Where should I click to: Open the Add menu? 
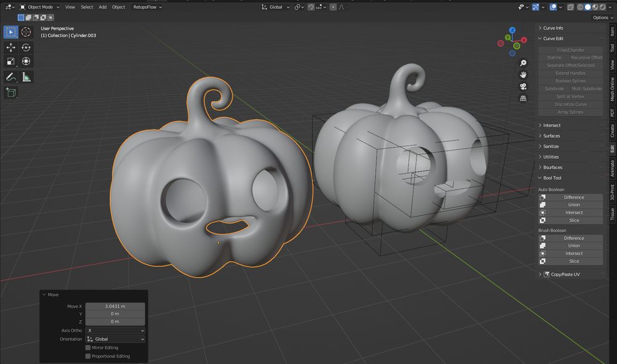(x=102, y=7)
